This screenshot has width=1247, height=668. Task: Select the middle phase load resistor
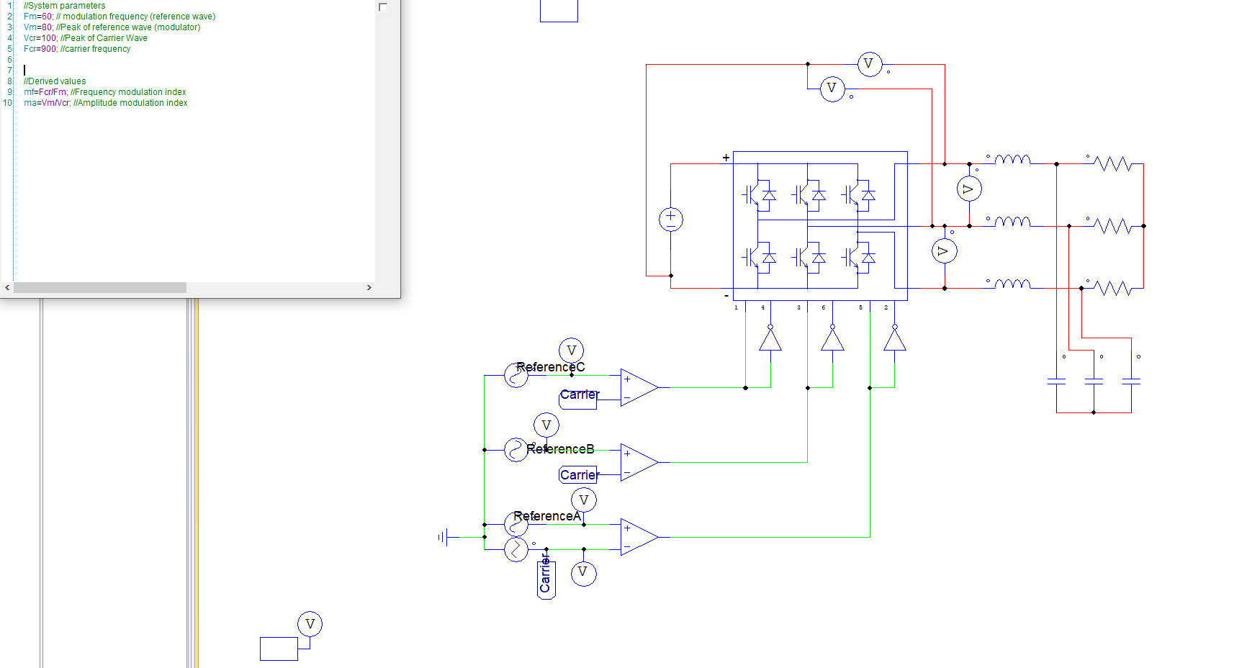(x=1113, y=226)
